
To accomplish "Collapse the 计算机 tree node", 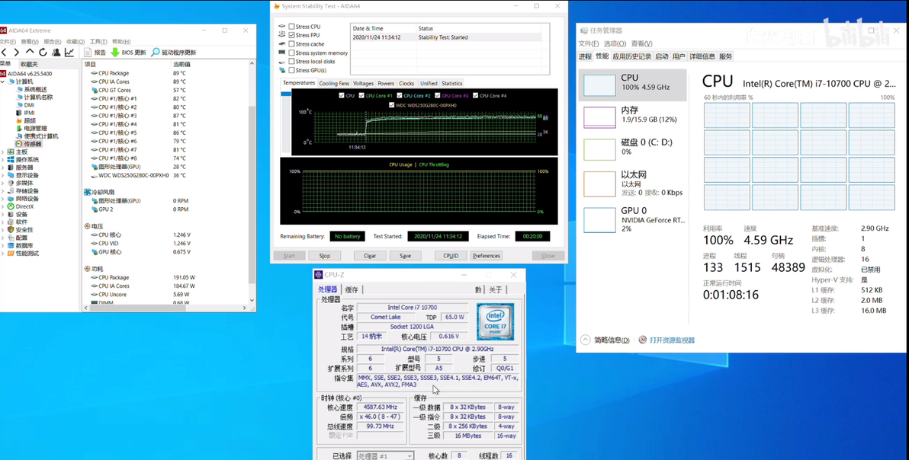I will (x=3, y=82).
